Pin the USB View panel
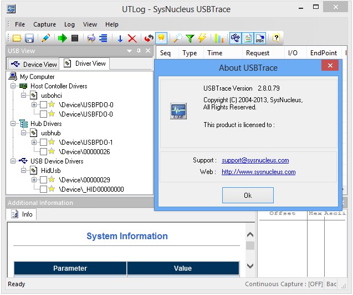 (139, 51)
